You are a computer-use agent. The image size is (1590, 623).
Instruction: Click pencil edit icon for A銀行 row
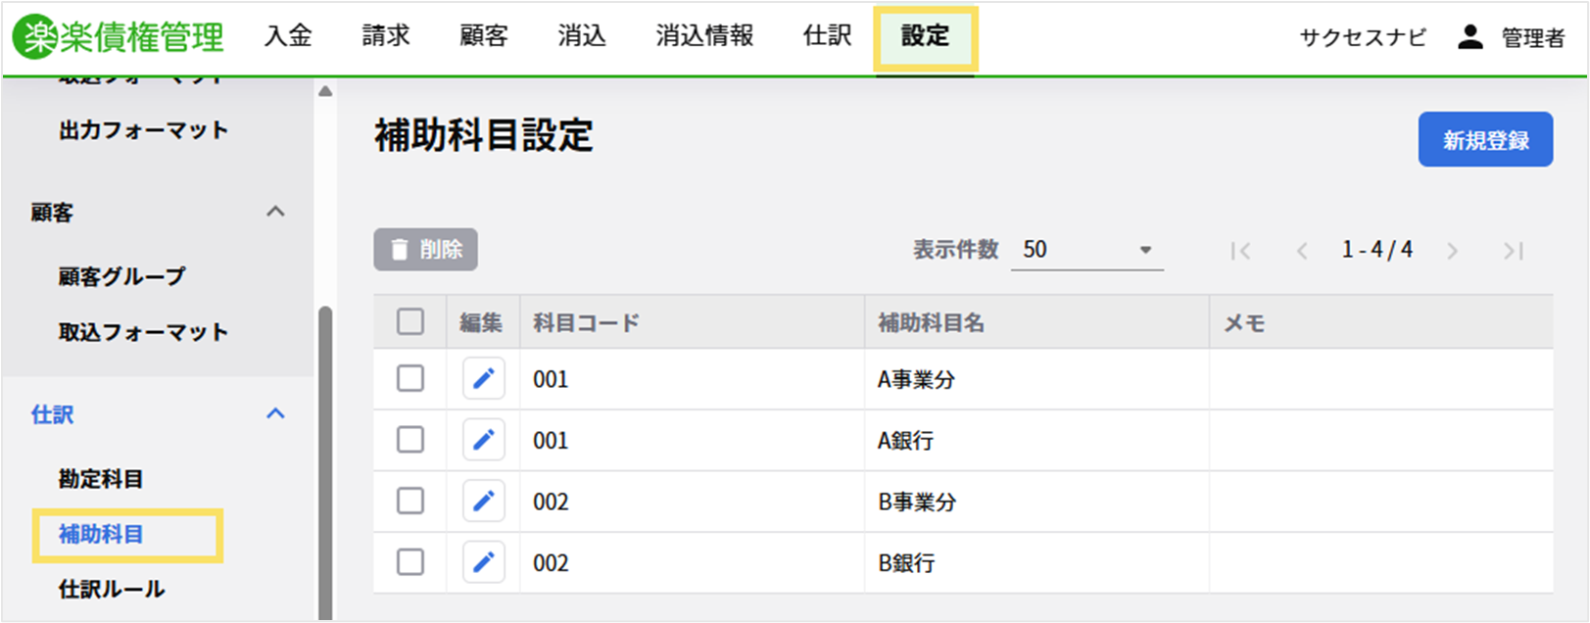[x=483, y=441]
